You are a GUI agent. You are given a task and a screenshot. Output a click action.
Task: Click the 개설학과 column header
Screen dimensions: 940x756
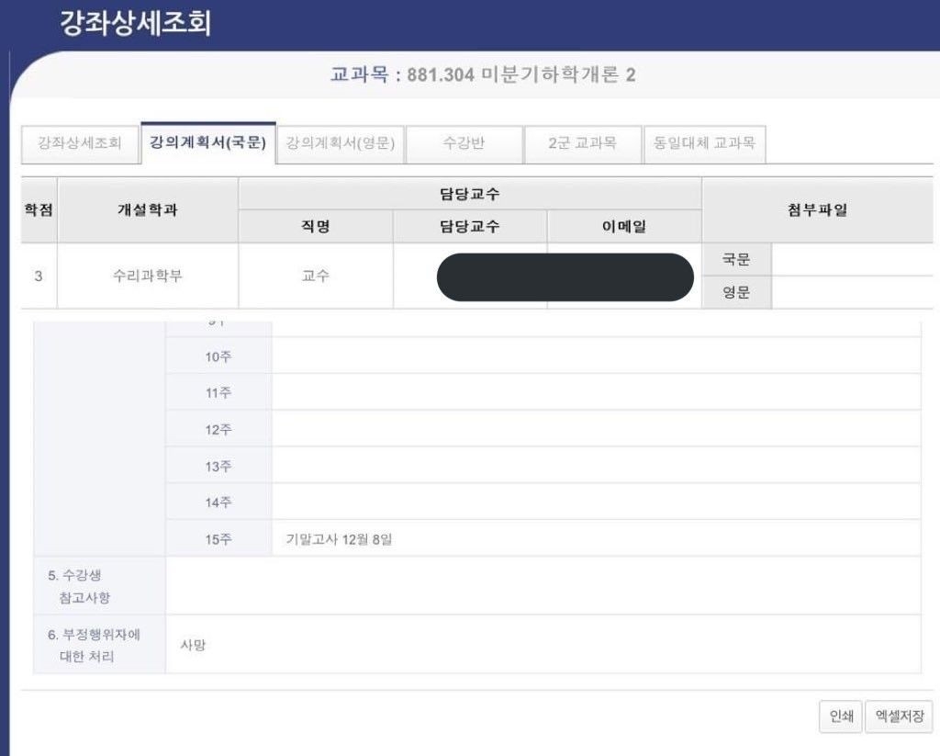click(x=147, y=210)
